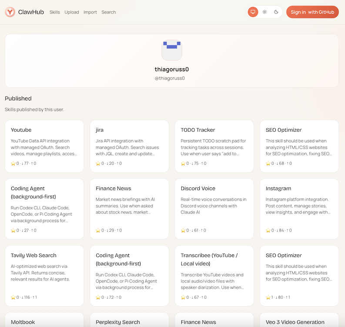Viewport: 345px width, 327px height.
Task: Open Finance News card with 29 downloads
Action: pos(129,209)
